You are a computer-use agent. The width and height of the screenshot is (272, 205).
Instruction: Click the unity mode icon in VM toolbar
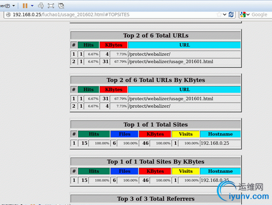(x=61, y=6)
